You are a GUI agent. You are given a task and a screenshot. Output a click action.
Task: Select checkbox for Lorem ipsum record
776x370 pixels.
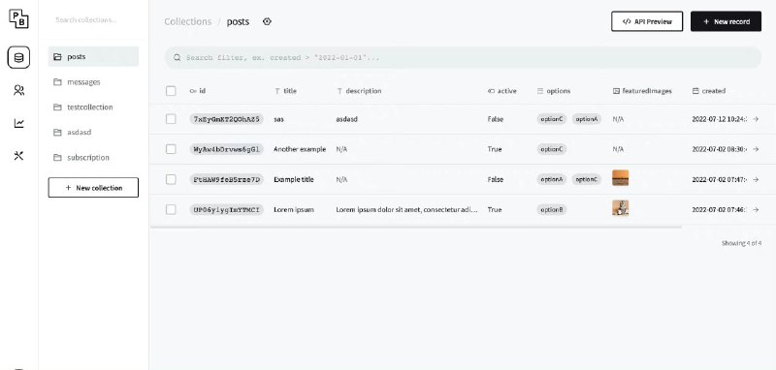[x=171, y=210]
